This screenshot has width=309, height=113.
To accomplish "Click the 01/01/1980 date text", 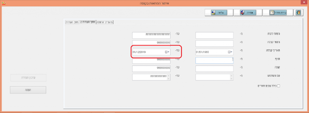I will (202, 52).
